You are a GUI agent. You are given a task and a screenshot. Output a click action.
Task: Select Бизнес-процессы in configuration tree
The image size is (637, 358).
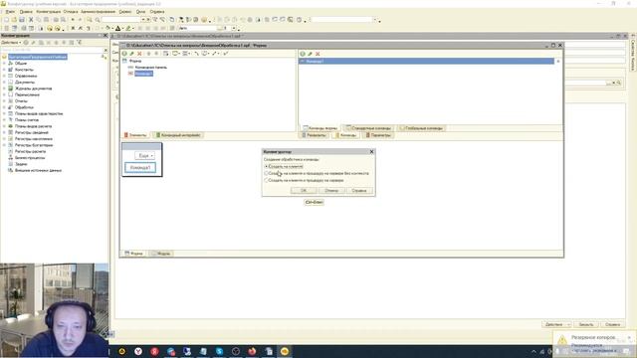click(x=30, y=157)
